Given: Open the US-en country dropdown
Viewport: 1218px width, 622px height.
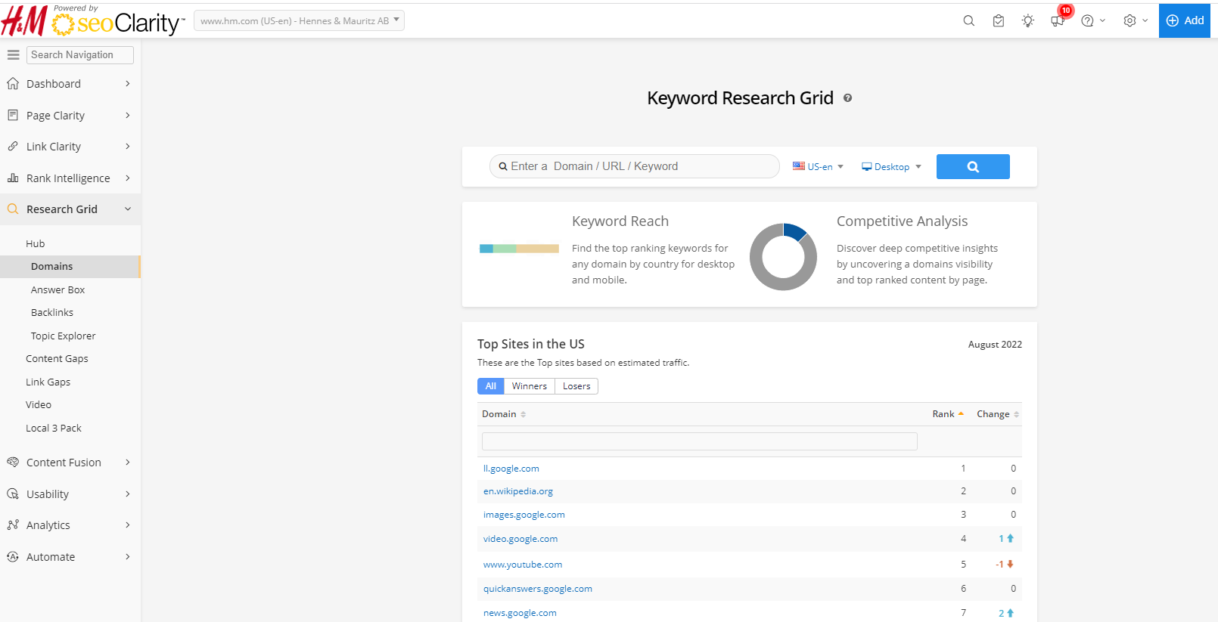Looking at the screenshot, I should coord(818,167).
